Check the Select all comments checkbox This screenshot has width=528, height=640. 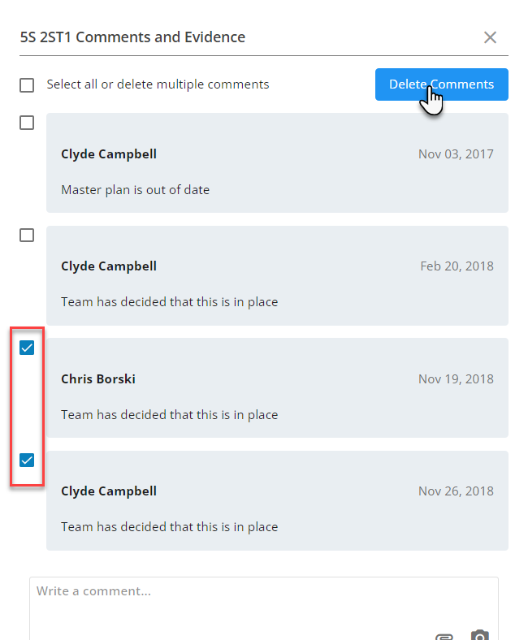[27, 85]
